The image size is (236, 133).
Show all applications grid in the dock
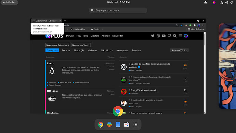coord(135,124)
